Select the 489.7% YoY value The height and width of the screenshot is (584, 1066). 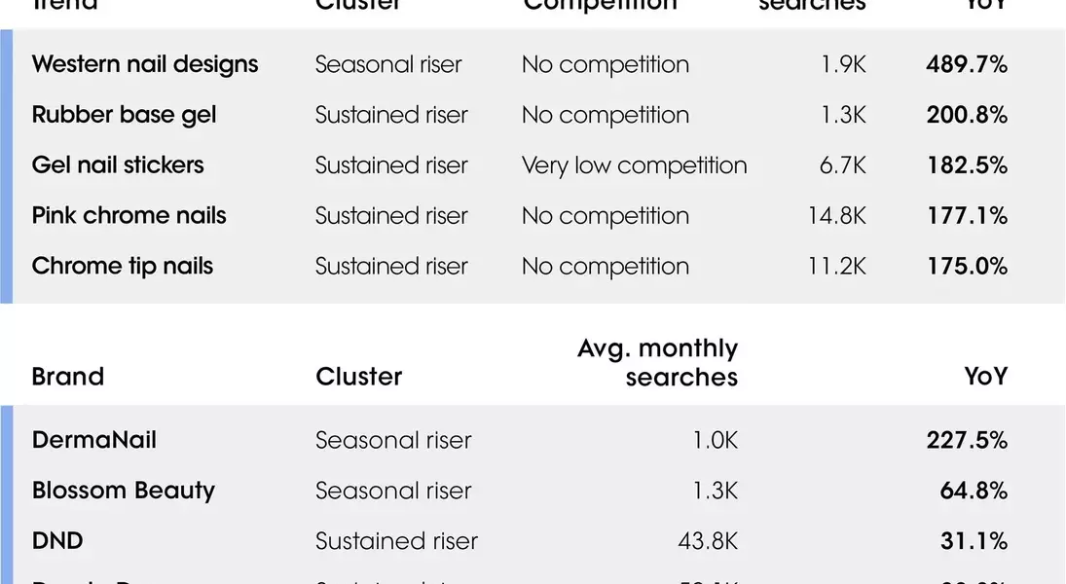(x=967, y=65)
